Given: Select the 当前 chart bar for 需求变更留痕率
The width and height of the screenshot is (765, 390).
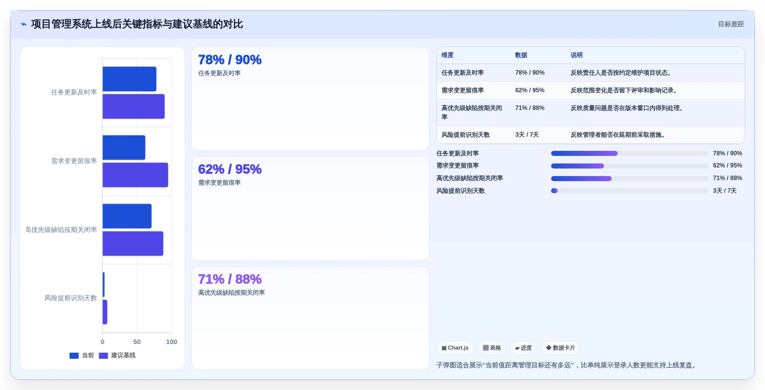Looking at the screenshot, I should tap(124, 148).
